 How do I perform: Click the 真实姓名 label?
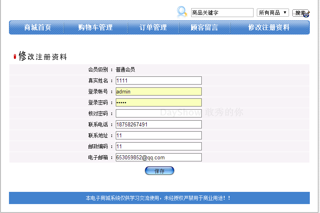98,81
